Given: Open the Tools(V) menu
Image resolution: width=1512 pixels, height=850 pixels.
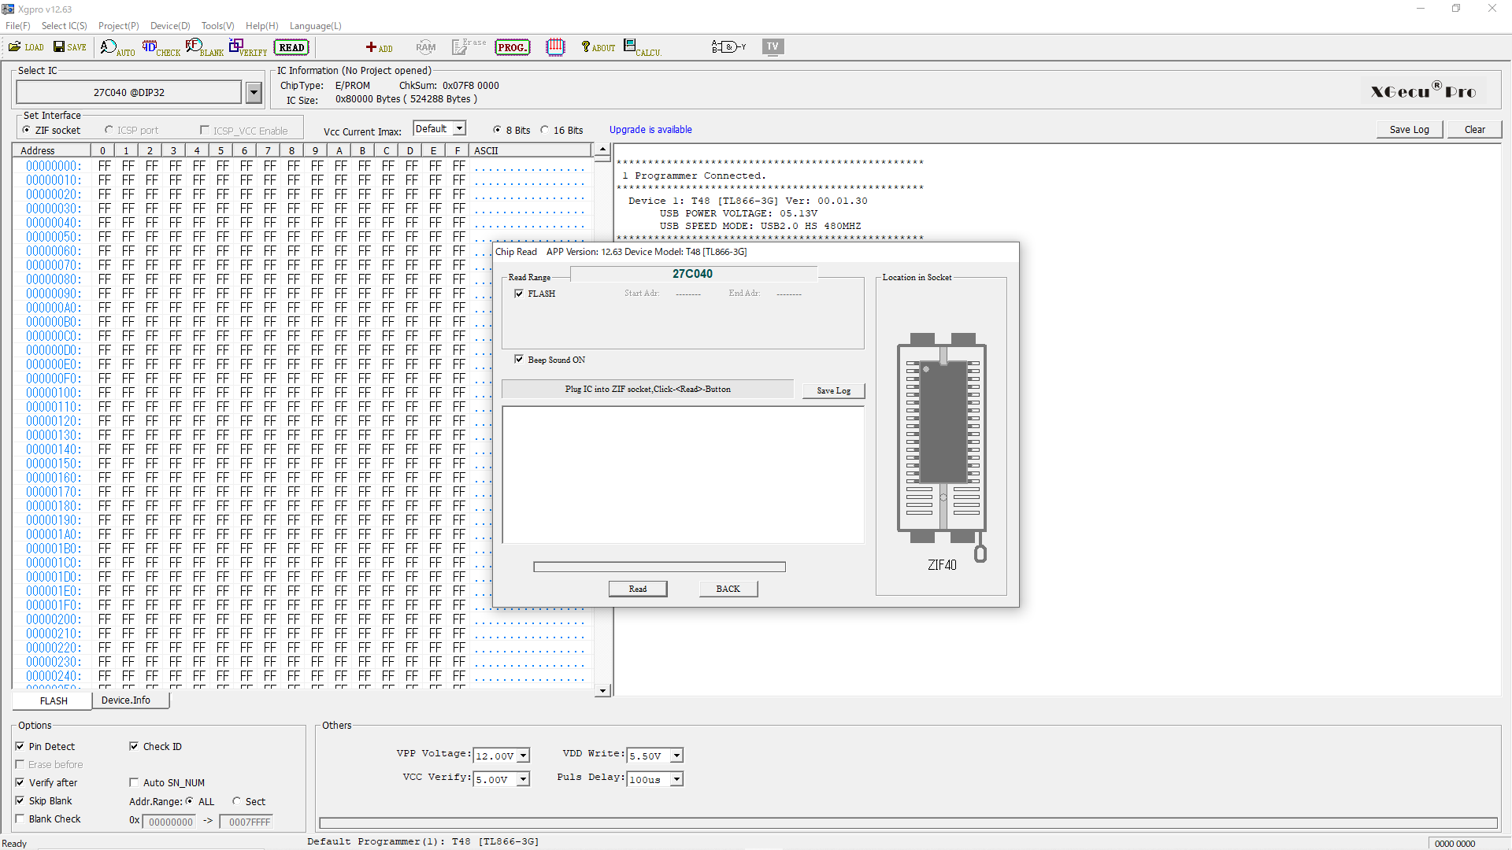Looking at the screenshot, I should pos(217,26).
